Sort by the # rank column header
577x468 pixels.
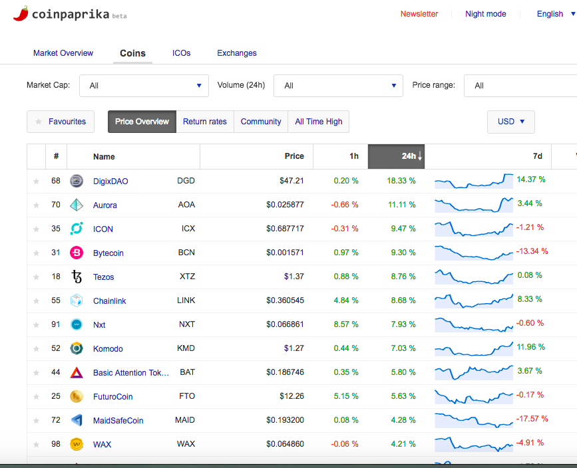coord(56,156)
